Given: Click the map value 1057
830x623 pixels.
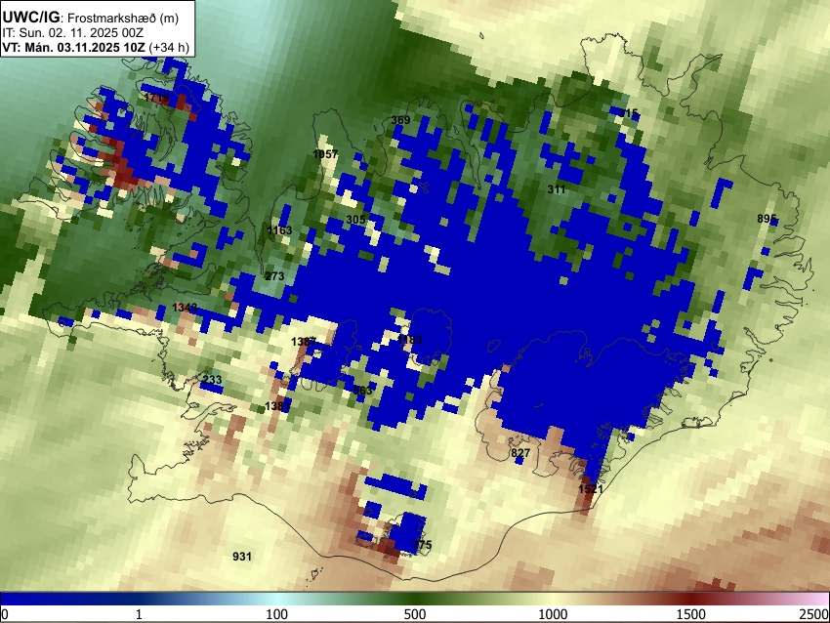Looking at the screenshot, I should [x=325, y=154].
